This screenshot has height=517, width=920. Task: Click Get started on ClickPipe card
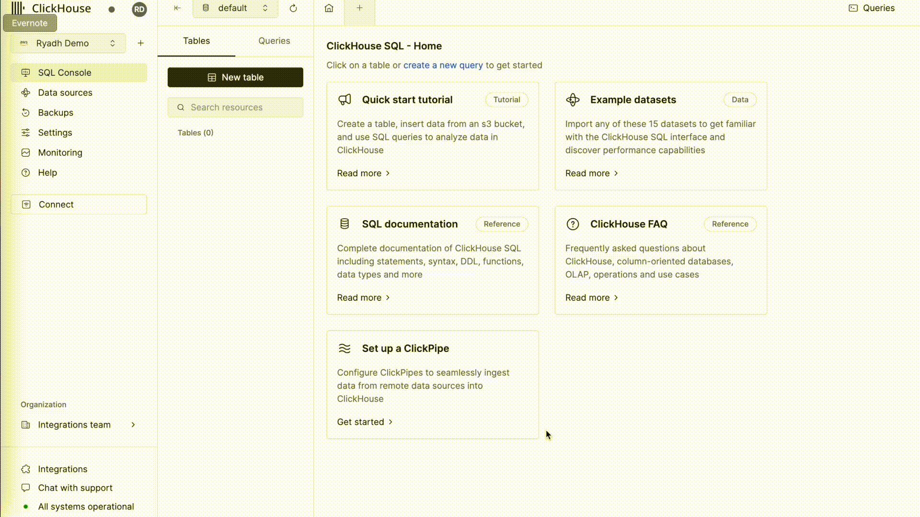point(364,422)
